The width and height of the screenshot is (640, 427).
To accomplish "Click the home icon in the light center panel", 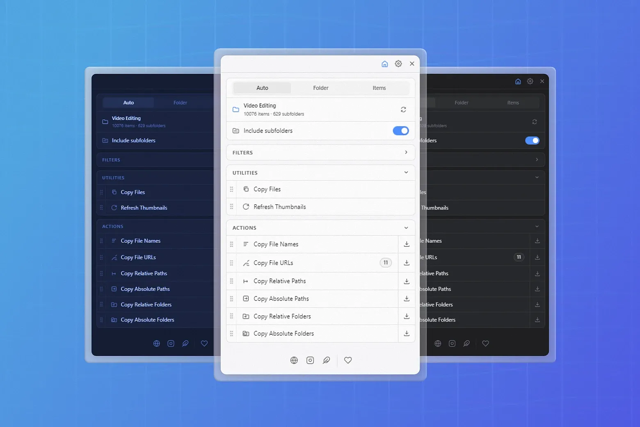I will (x=384, y=64).
